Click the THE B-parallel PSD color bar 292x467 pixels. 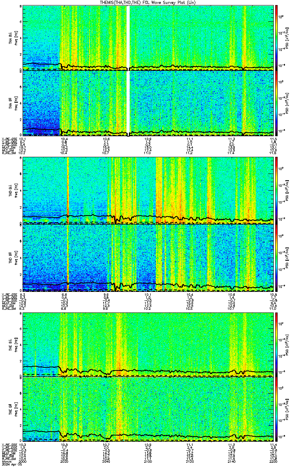(x=276, y=409)
